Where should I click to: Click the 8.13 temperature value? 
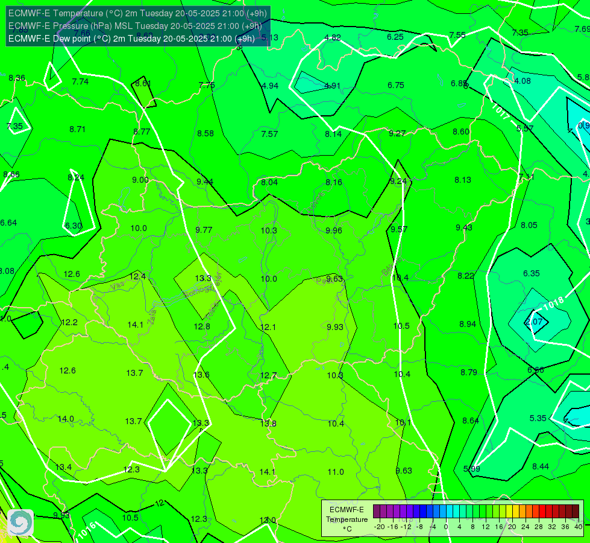coord(463,180)
